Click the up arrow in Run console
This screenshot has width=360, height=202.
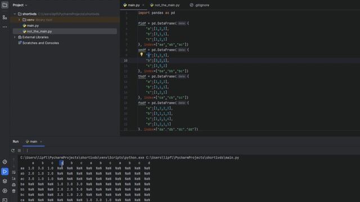[x=13, y=159]
